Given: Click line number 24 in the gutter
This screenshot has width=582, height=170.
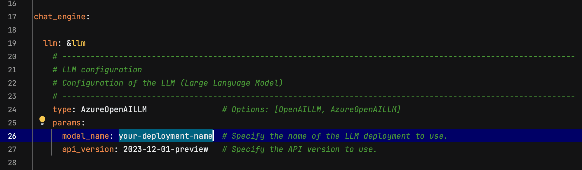Looking at the screenshot, I should pyautogui.click(x=12, y=110).
